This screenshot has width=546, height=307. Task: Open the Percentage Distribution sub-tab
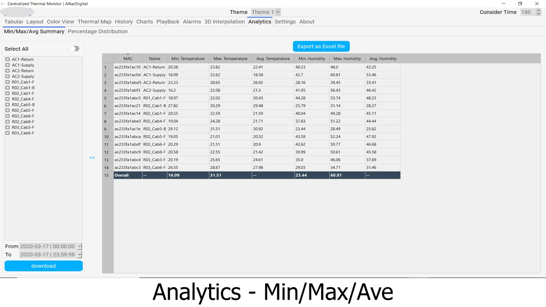coord(98,32)
